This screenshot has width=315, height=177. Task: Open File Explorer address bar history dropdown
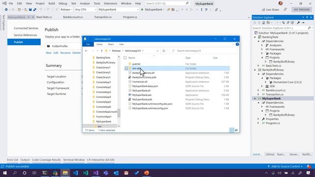pos(157,51)
